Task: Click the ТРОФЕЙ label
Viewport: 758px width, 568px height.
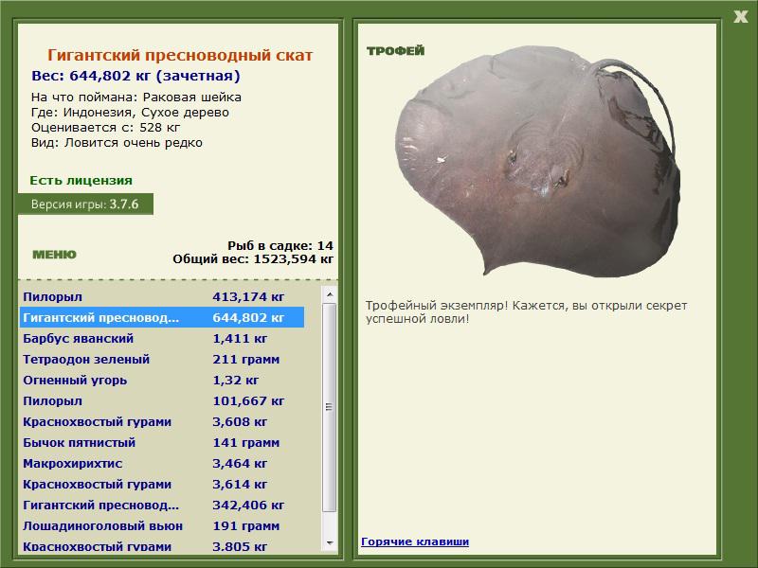Action: point(395,51)
